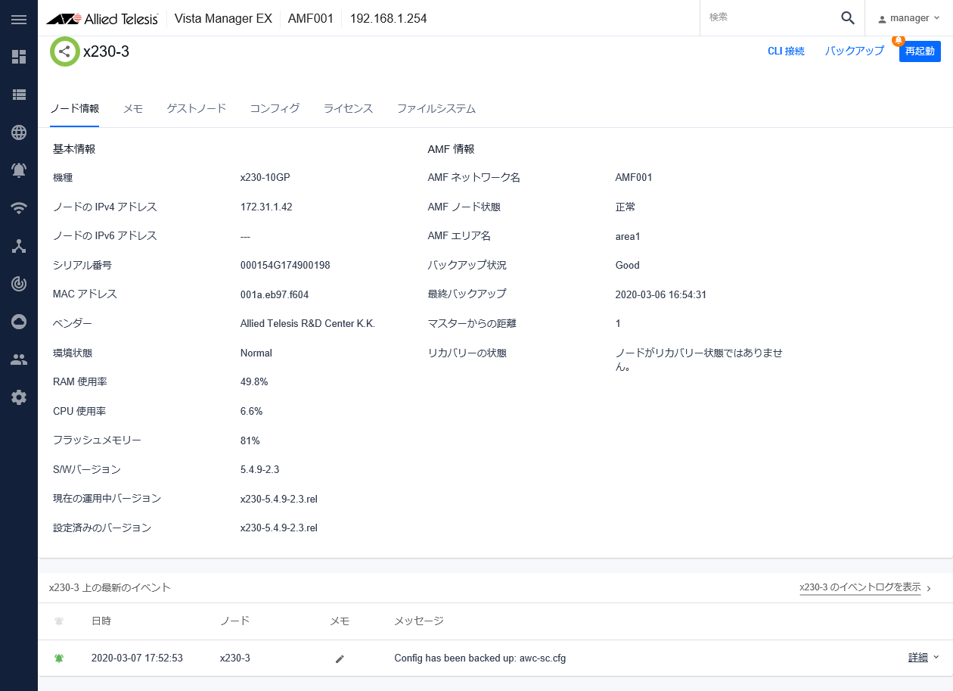The height and width of the screenshot is (691, 953).
Task: Open Asset Management via the list icon
Action: (x=19, y=94)
